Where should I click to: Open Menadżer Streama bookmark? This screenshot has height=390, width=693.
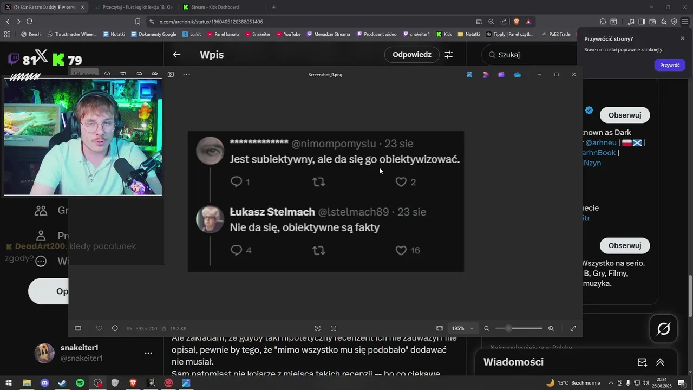[x=328, y=34]
